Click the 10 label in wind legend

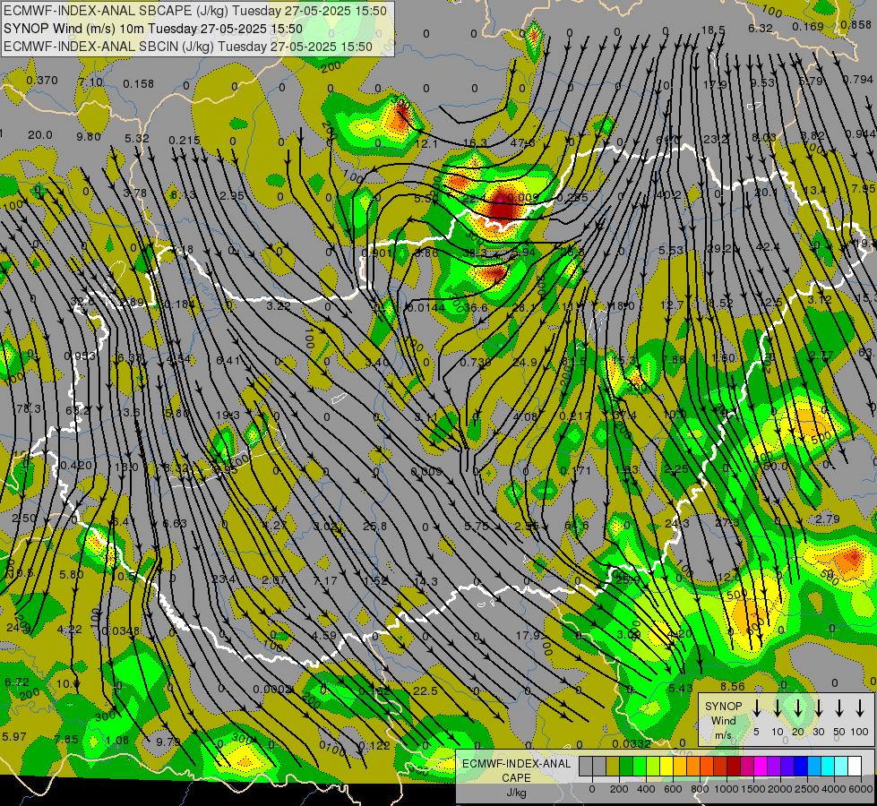pyautogui.click(x=777, y=732)
